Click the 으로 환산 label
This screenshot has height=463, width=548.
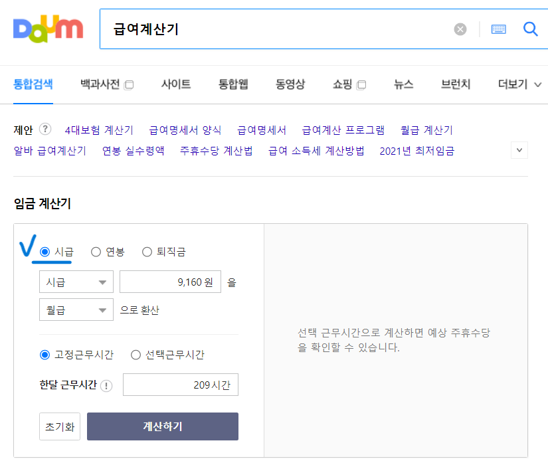pyautogui.click(x=139, y=310)
